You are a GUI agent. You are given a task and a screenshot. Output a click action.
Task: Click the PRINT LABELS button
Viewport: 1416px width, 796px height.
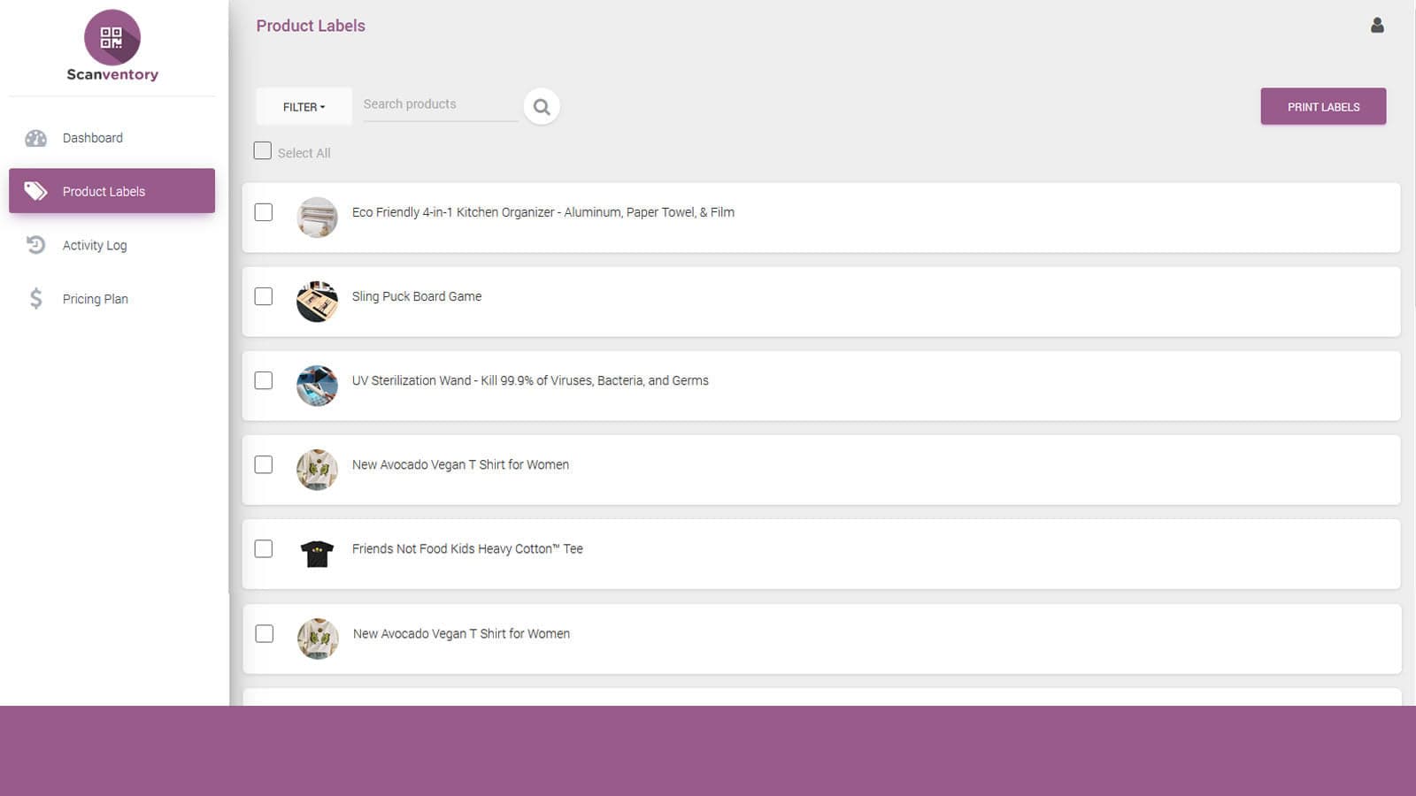tap(1323, 106)
